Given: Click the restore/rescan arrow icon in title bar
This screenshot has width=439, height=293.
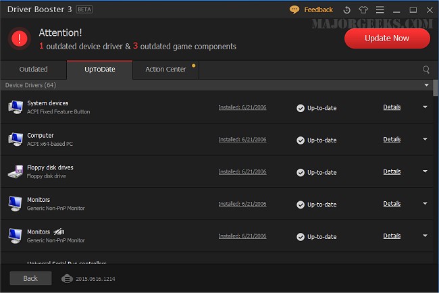Looking at the screenshot, I should [x=346, y=10].
